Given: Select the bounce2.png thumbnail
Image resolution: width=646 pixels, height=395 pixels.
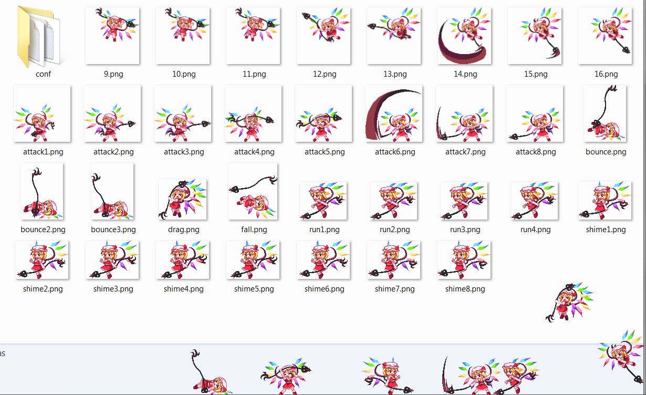Looking at the screenshot, I should point(42,191).
